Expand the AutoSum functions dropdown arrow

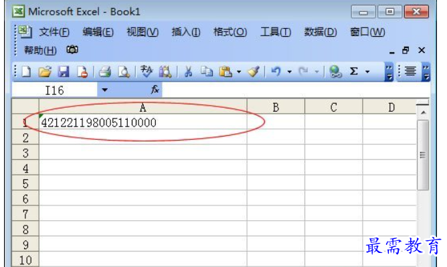click(x=367, y=72)
